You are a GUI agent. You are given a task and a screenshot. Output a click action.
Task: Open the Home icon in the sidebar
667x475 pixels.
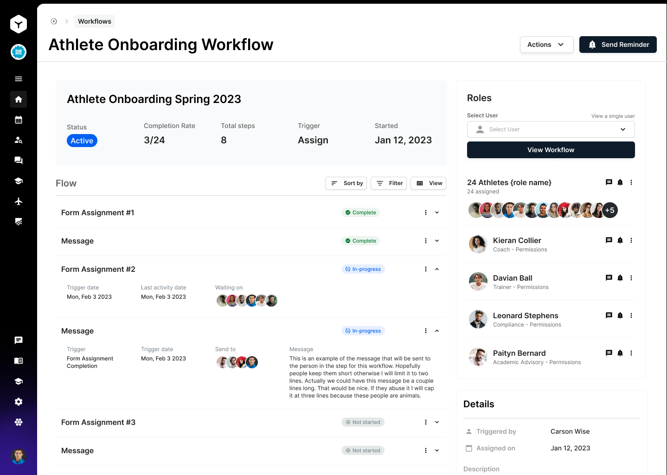[19, 99]
